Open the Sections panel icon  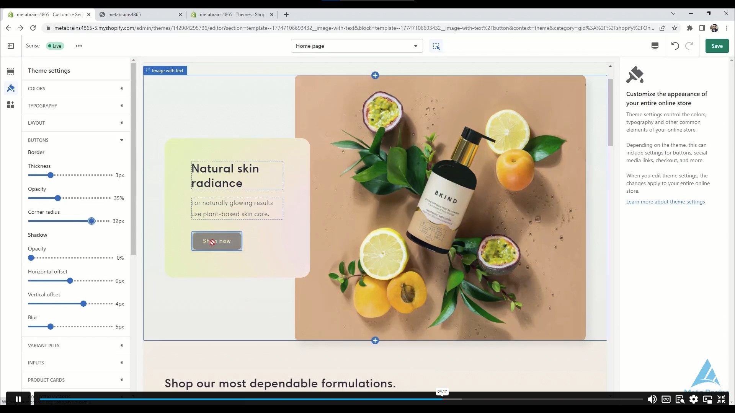click(x=11, y=71)
